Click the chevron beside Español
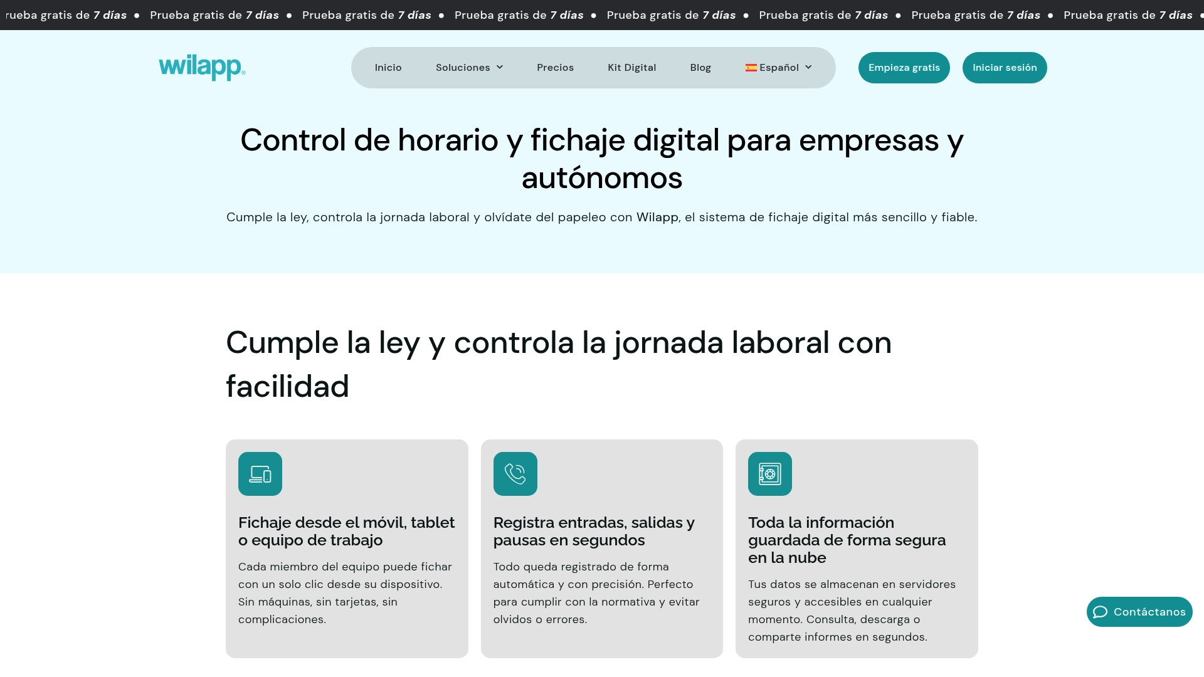This screenshot has width=1204, height=677. coord(808,68)
